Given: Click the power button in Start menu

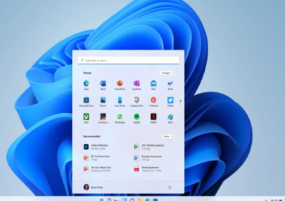Looking at the screenshot, I should [x=170, y=187].
